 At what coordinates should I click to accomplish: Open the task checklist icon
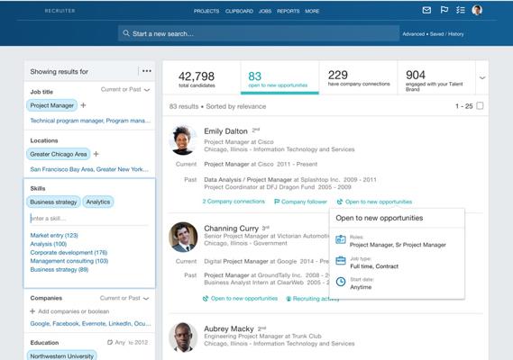(461, 11)
